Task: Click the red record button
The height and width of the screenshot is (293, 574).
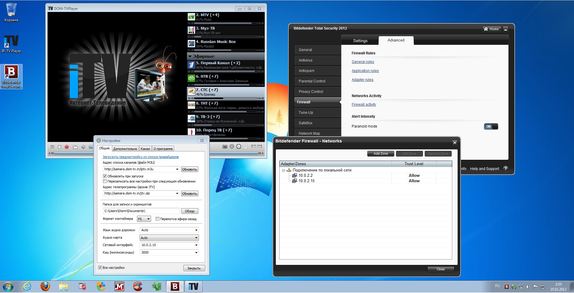Action: tap(67, 147)
